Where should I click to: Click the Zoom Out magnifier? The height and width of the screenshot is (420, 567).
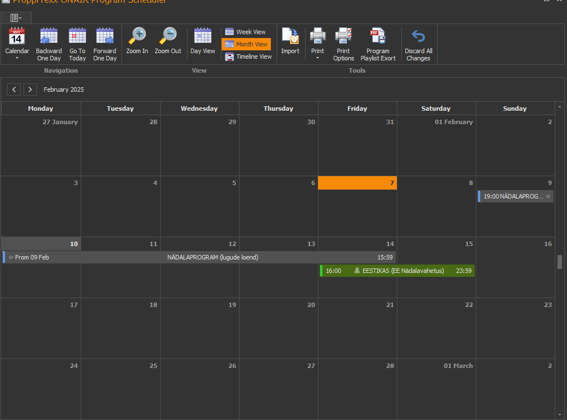[168, 37]
